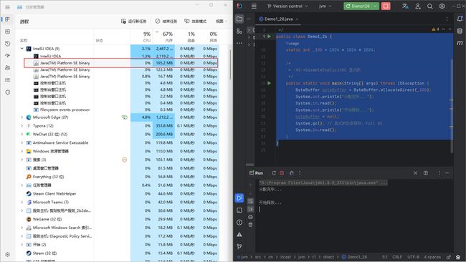
Task: Rerun Demo126 configuration green button
Action: click(x=358, y=6)
